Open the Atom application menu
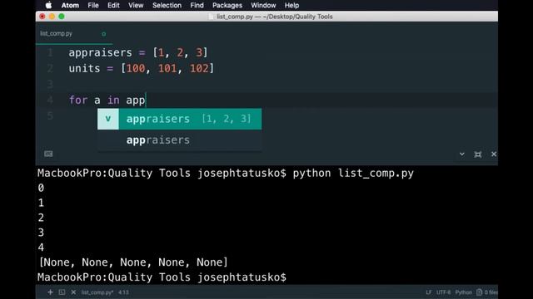Image resolution: width=533 pixels, height=299 pixels. [70, 6]
